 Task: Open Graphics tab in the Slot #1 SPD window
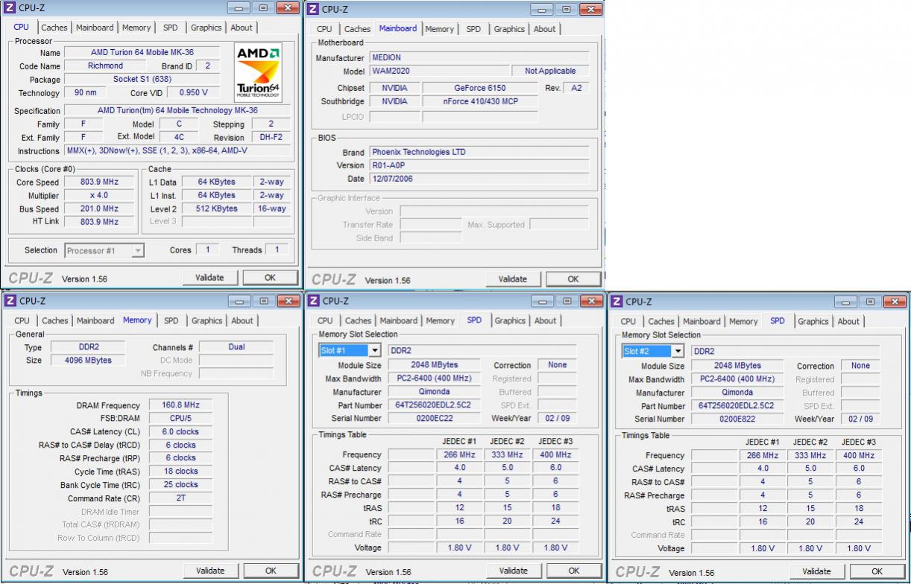(x=510, y=321)
